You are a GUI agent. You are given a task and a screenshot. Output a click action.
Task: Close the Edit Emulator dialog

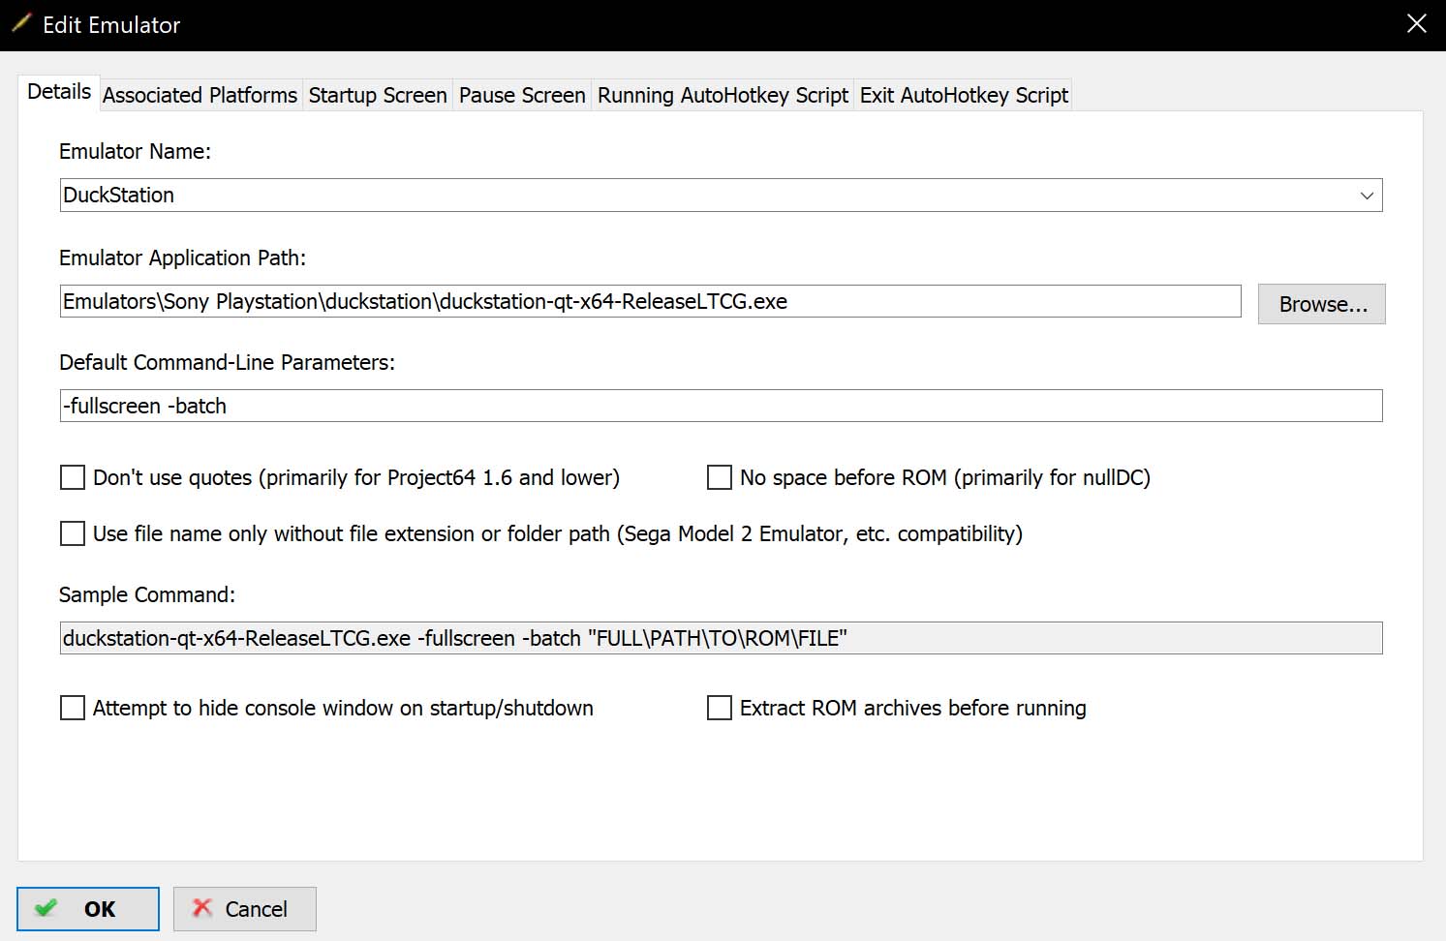point(1416,24)
